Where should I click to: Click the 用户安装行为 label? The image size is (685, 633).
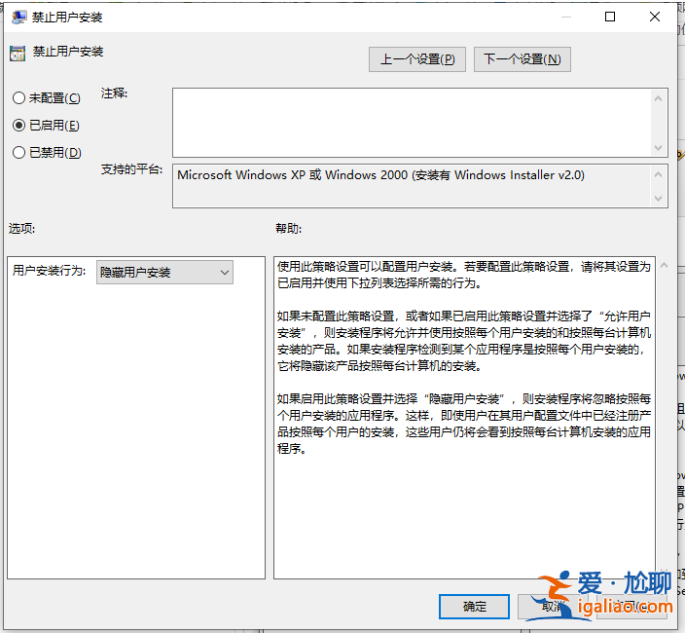pyautogui.click(x=49, y=271)
